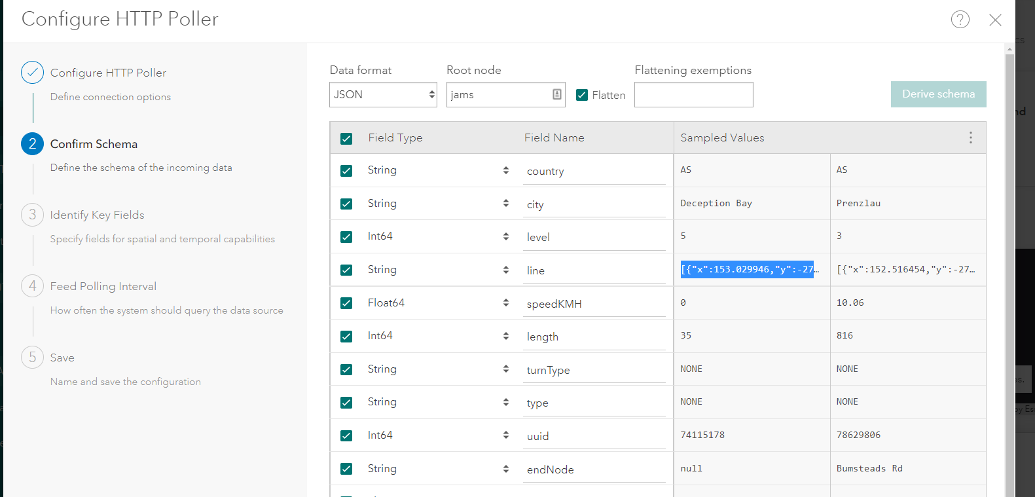Screen dimensions: 1035x497
Task: Click the sampled value 74115178
Action: coord(702,435)
